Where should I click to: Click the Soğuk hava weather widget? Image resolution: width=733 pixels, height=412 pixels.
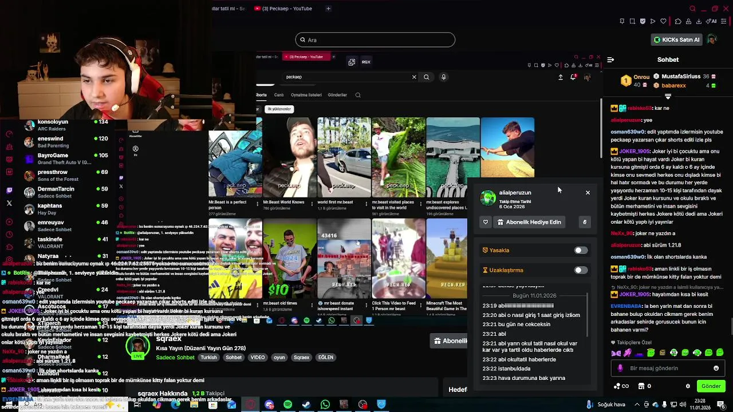pyautogui.click(x=606, y=405)
